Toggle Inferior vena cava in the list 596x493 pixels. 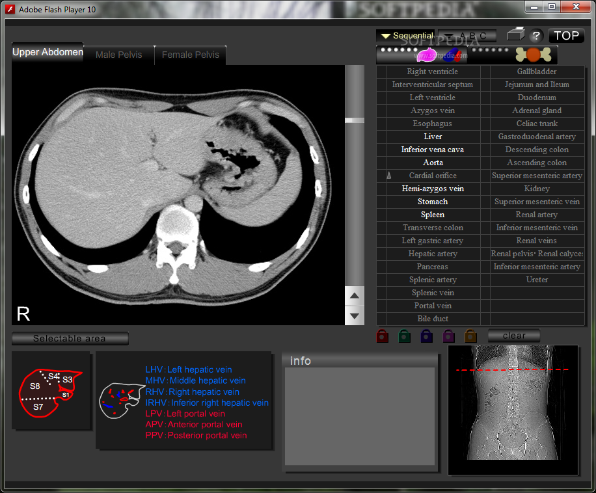coord(433,150)
